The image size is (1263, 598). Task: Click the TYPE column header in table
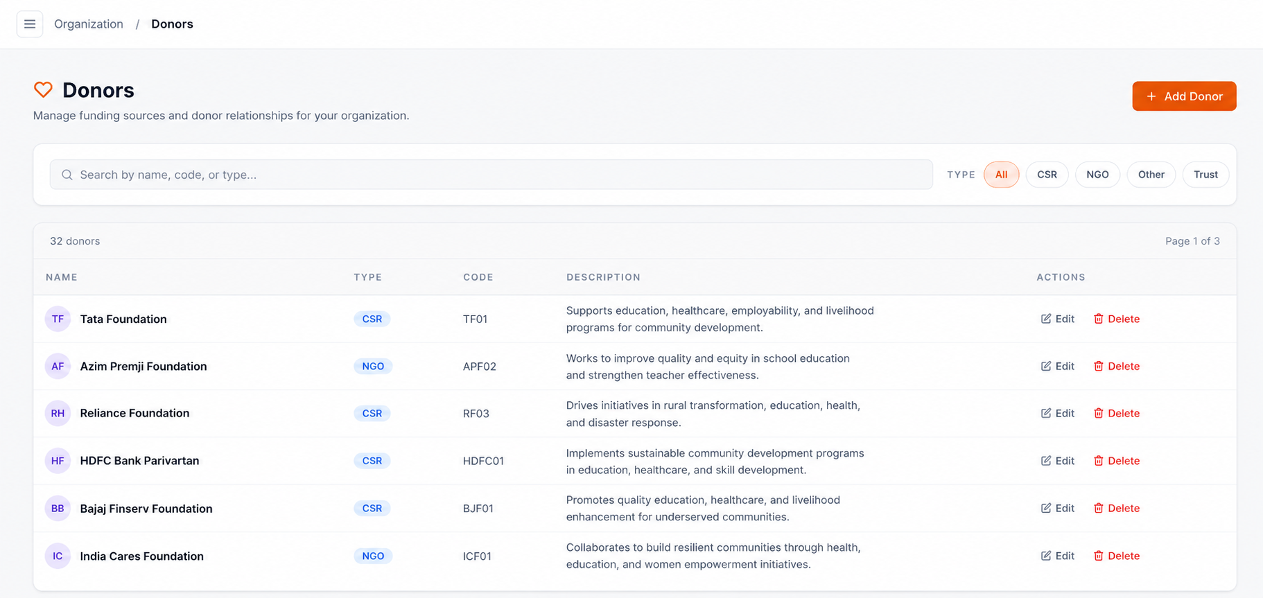(x=367, y=277)
